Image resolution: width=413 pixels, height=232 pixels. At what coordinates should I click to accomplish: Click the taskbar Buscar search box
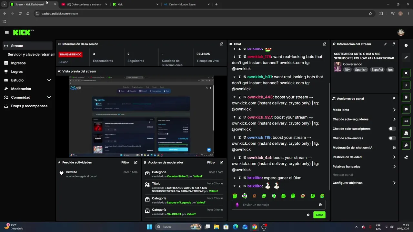[178, 227]
